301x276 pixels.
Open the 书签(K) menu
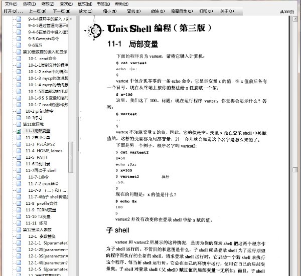tap(103, 4)
